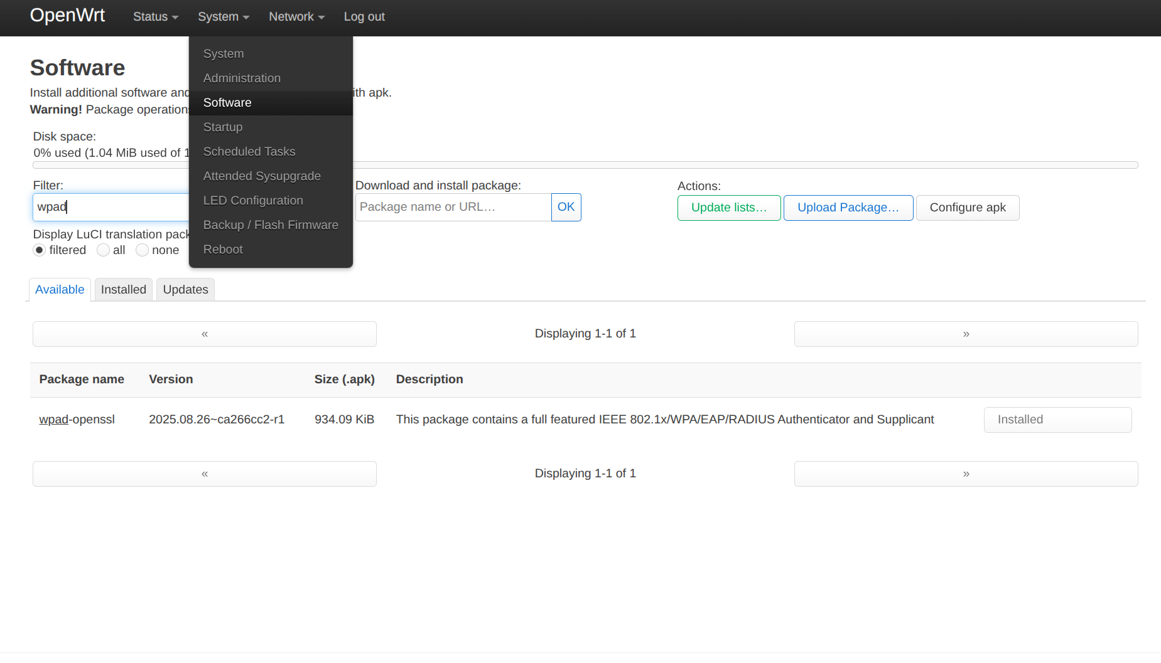The width and height of the screenshot is (1161, 663).
Task: Click the top Displaying 1-1 of 1 text
Action: coord(585,334)
